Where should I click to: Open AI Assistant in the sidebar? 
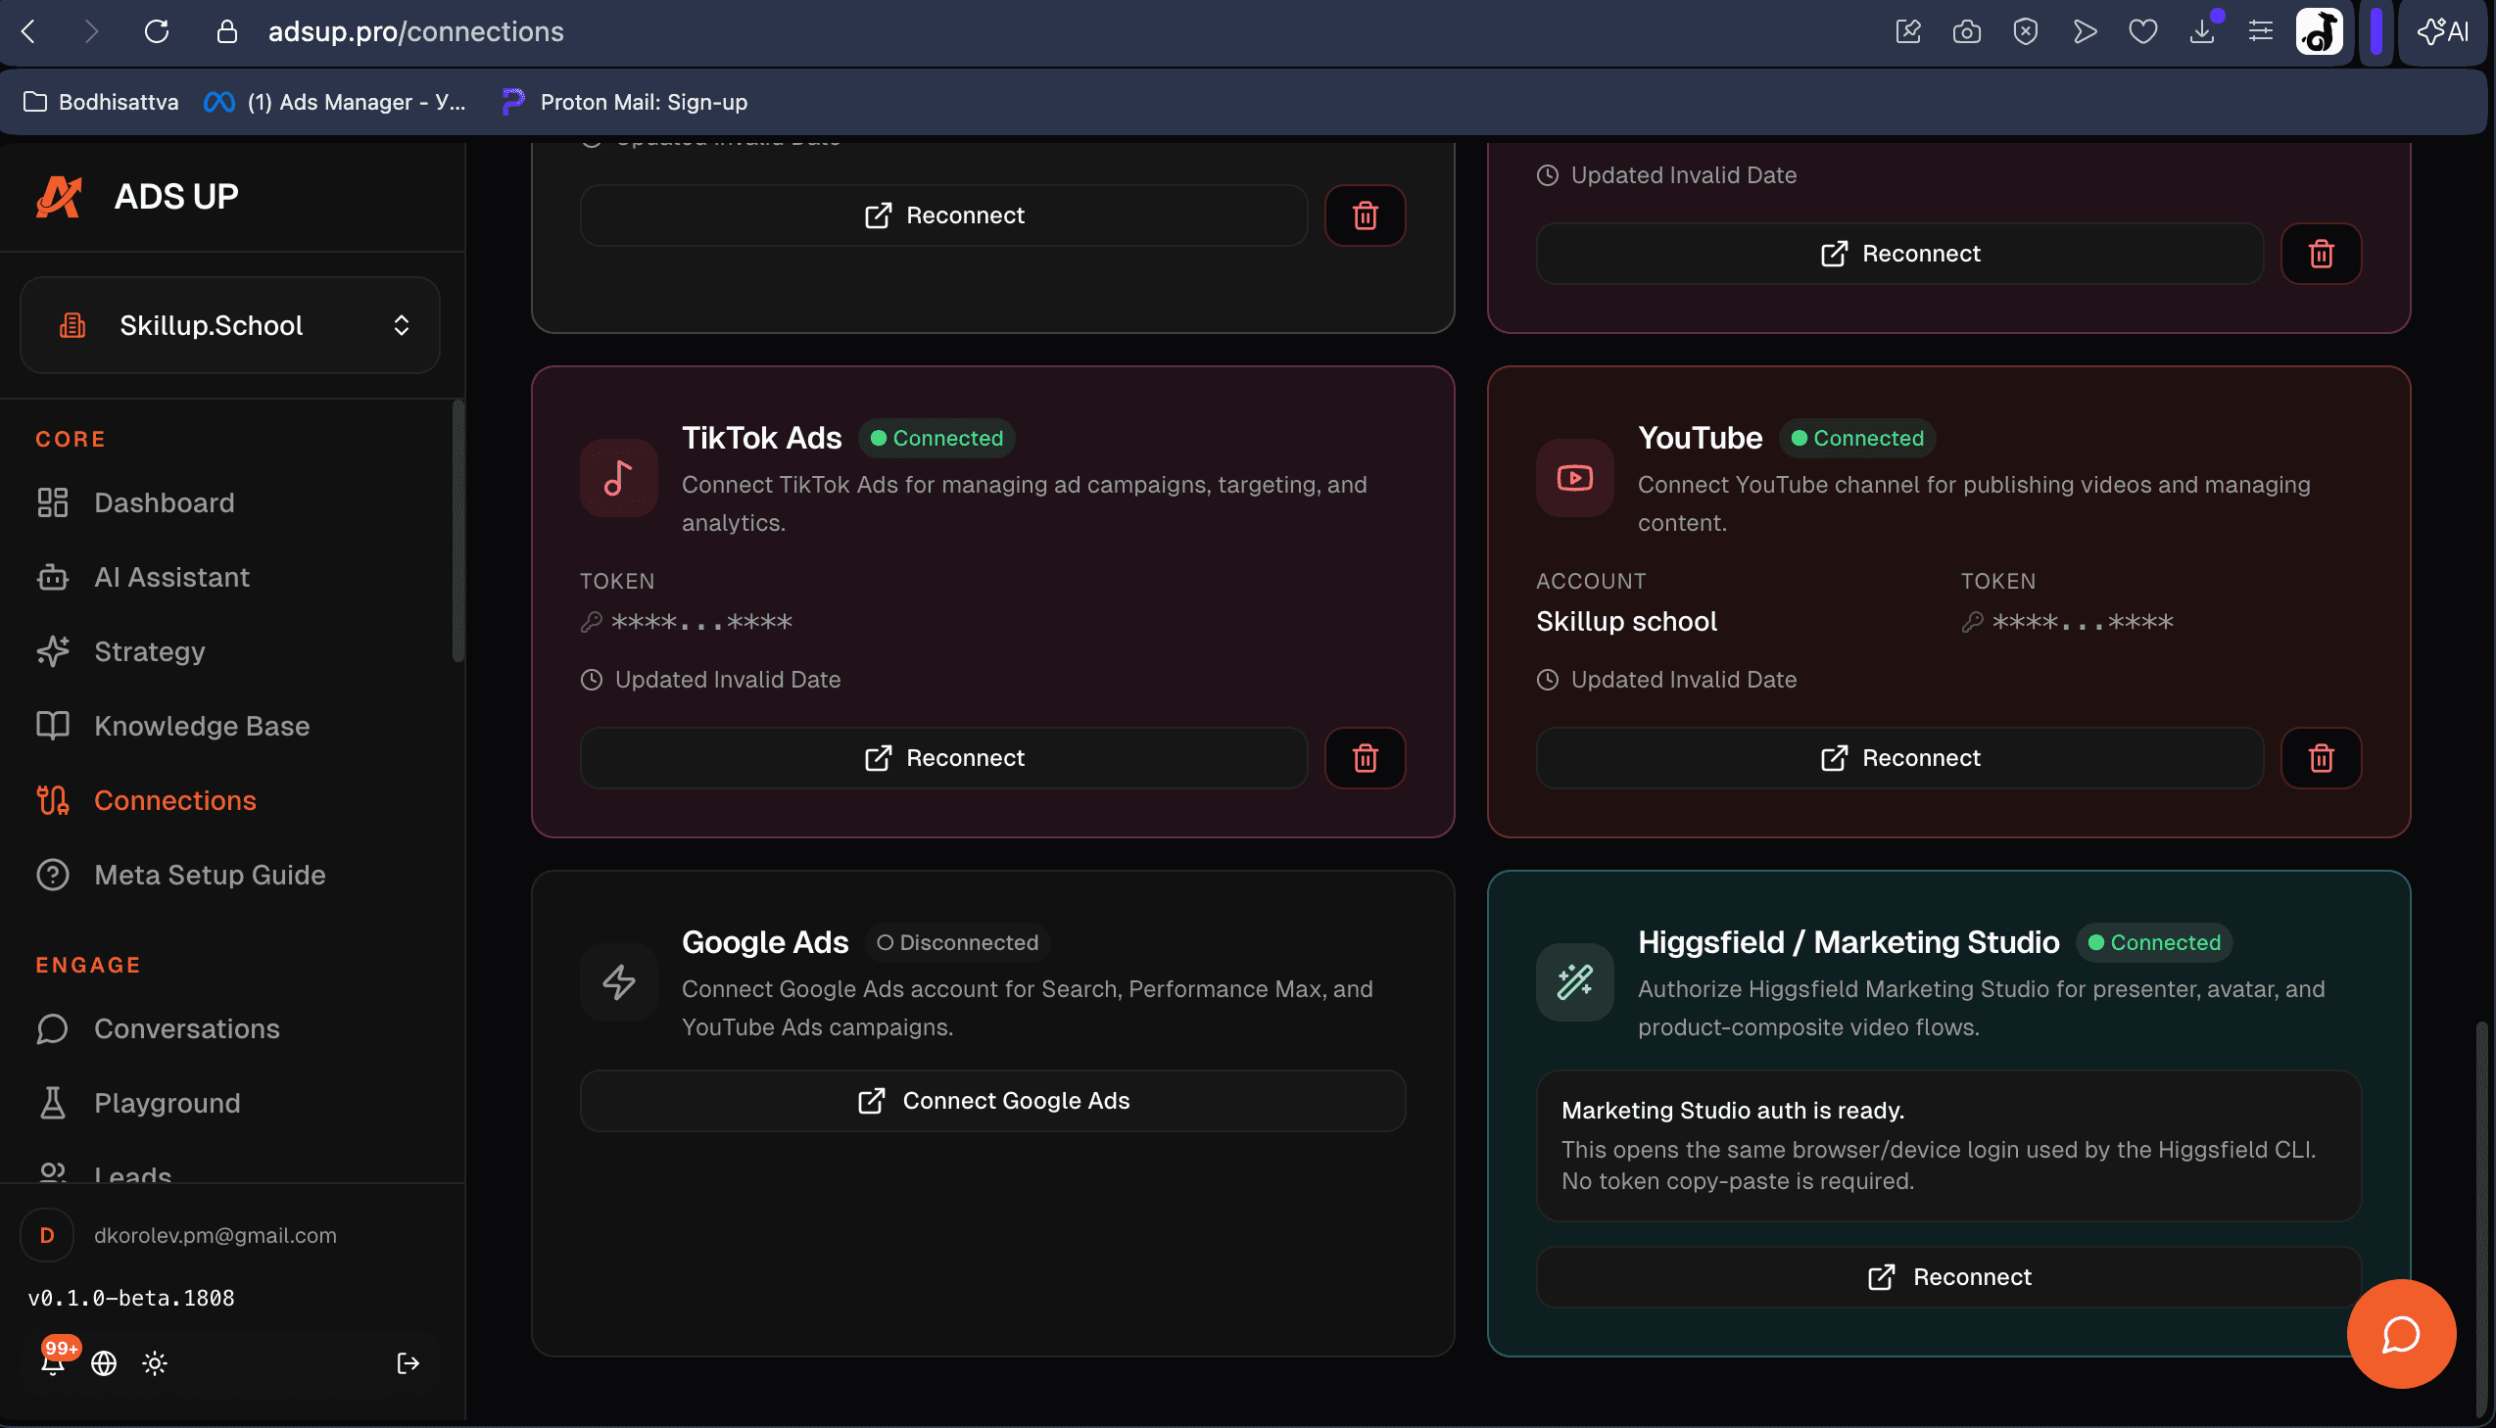(x=143, y=577)
